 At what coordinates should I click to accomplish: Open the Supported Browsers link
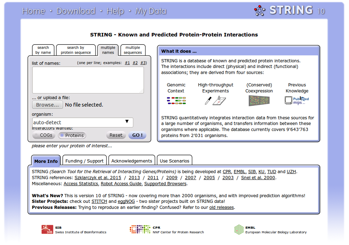coord(165,184)
